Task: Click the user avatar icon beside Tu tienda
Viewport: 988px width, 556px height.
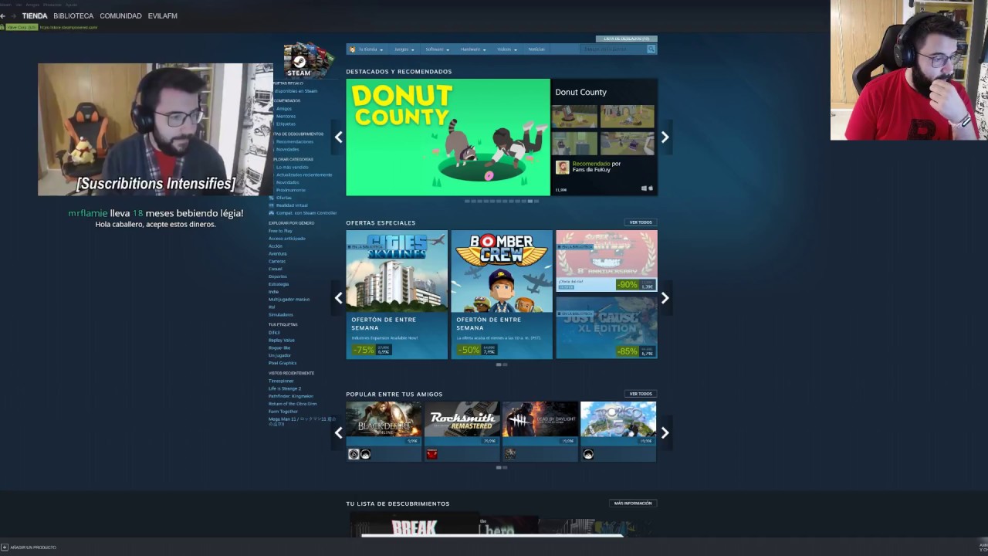Action: coord(352,49)
